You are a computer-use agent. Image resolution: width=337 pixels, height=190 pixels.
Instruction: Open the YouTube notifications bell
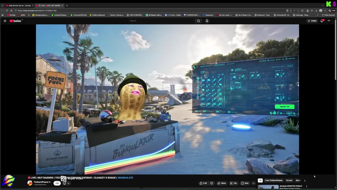click(x=322, y=21)
